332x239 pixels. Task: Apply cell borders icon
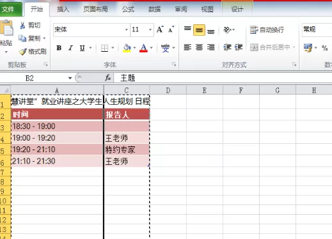[x=104, y=48]
